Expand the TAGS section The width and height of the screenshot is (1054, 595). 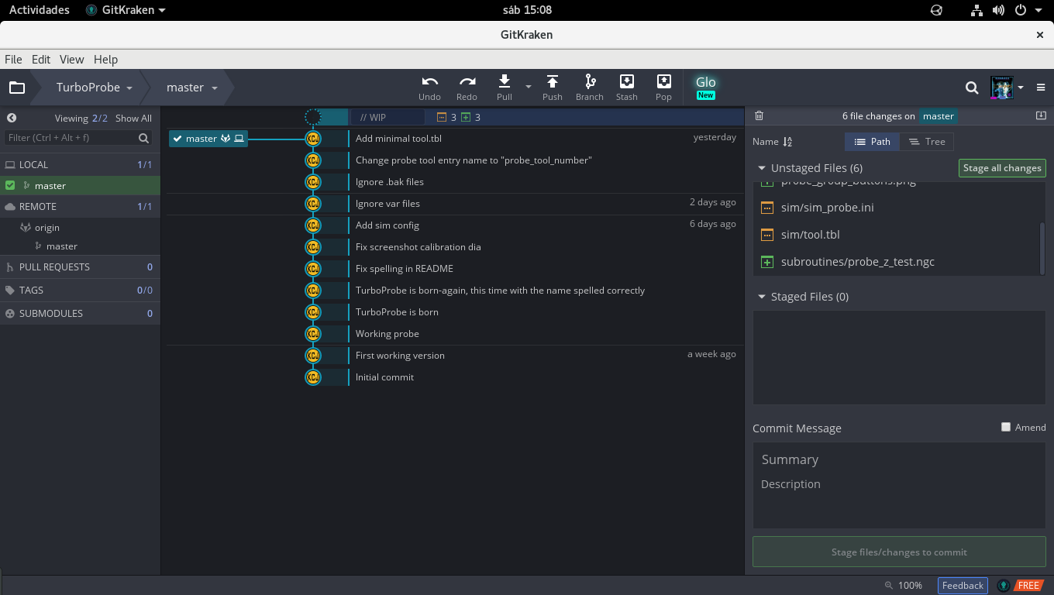80,290
